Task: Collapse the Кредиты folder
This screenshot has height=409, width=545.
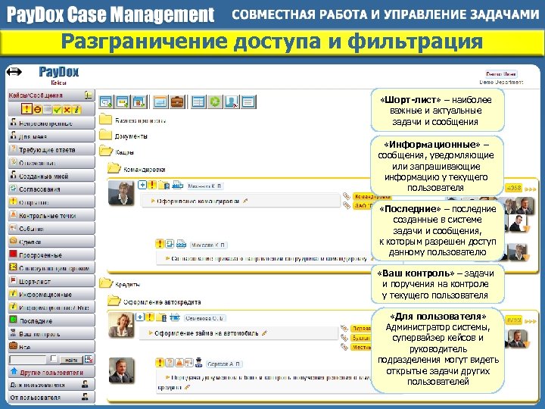Action: (106, 283)
